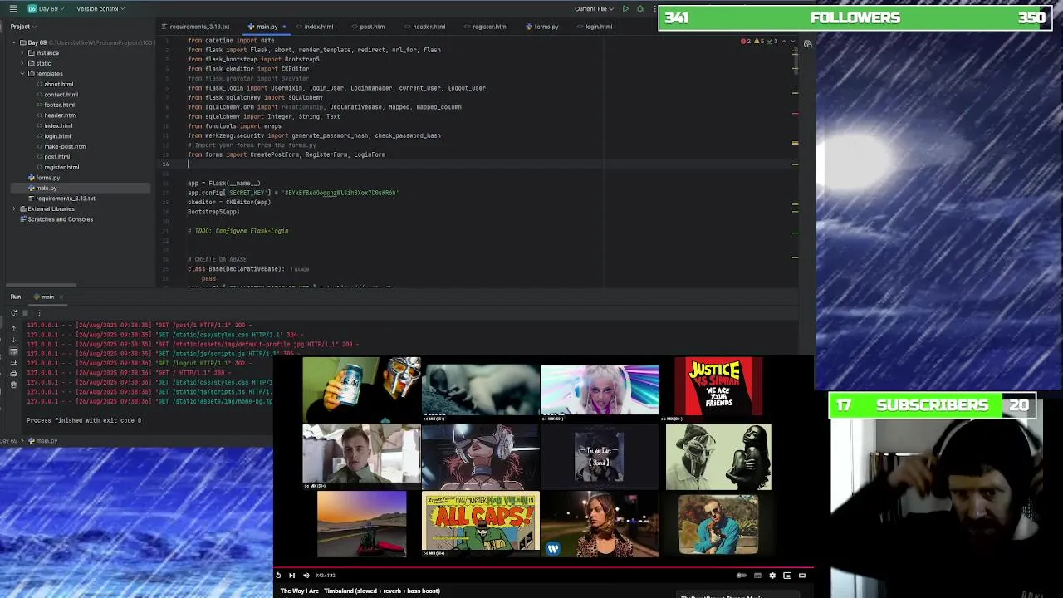Open contact.html in project tree
The width and height of the screenshot is (1063, 598).
click(x=61, y=95)
